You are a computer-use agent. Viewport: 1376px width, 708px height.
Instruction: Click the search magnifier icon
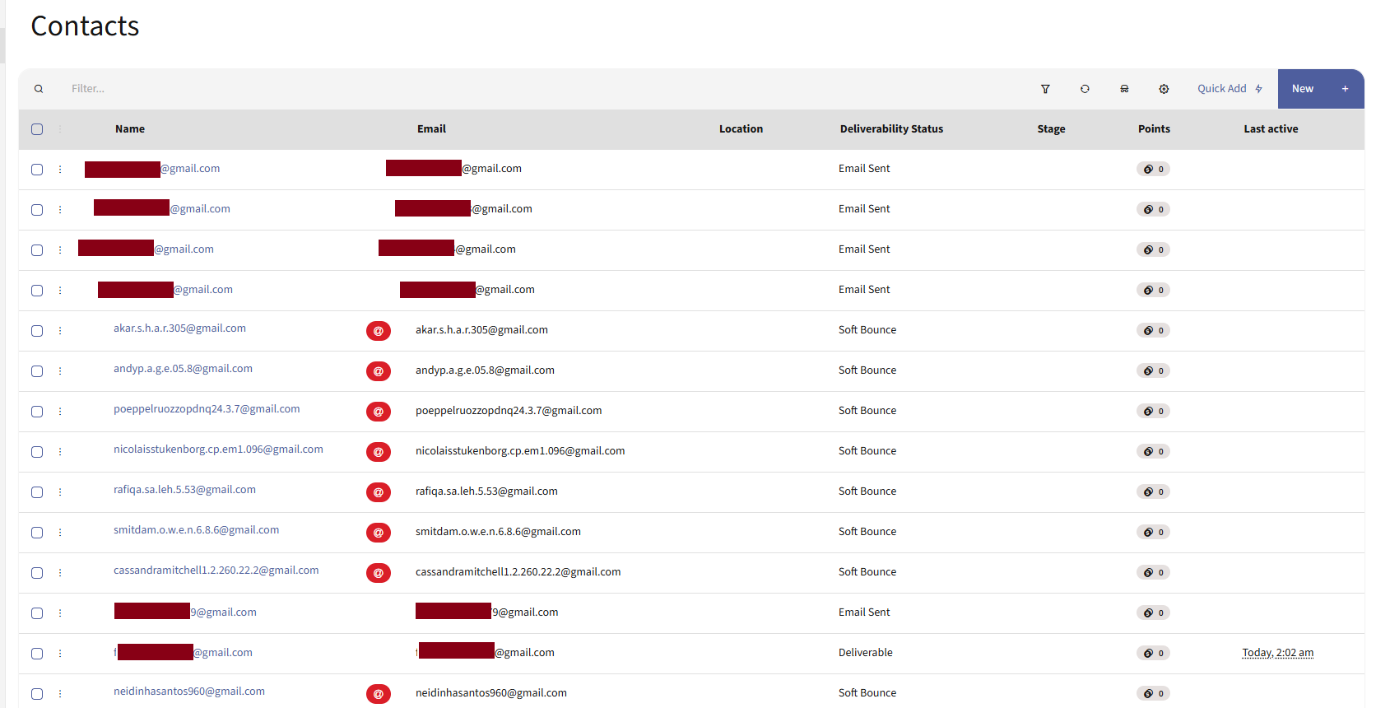click(x=39, y=89)
